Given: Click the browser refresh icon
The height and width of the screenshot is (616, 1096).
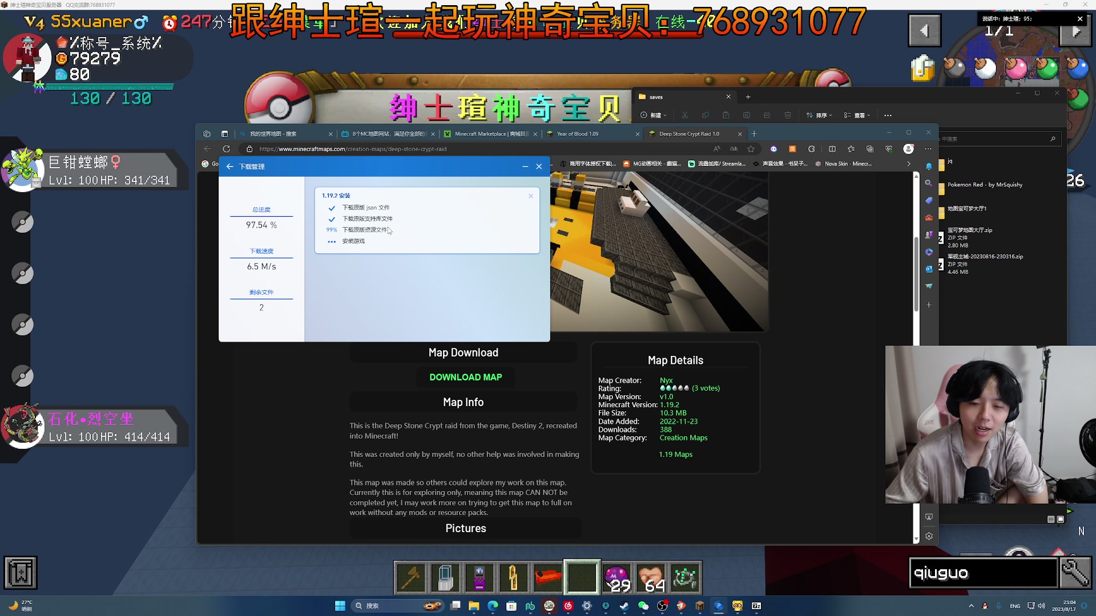Looking at the screenshot, I should tap(227, 149).
